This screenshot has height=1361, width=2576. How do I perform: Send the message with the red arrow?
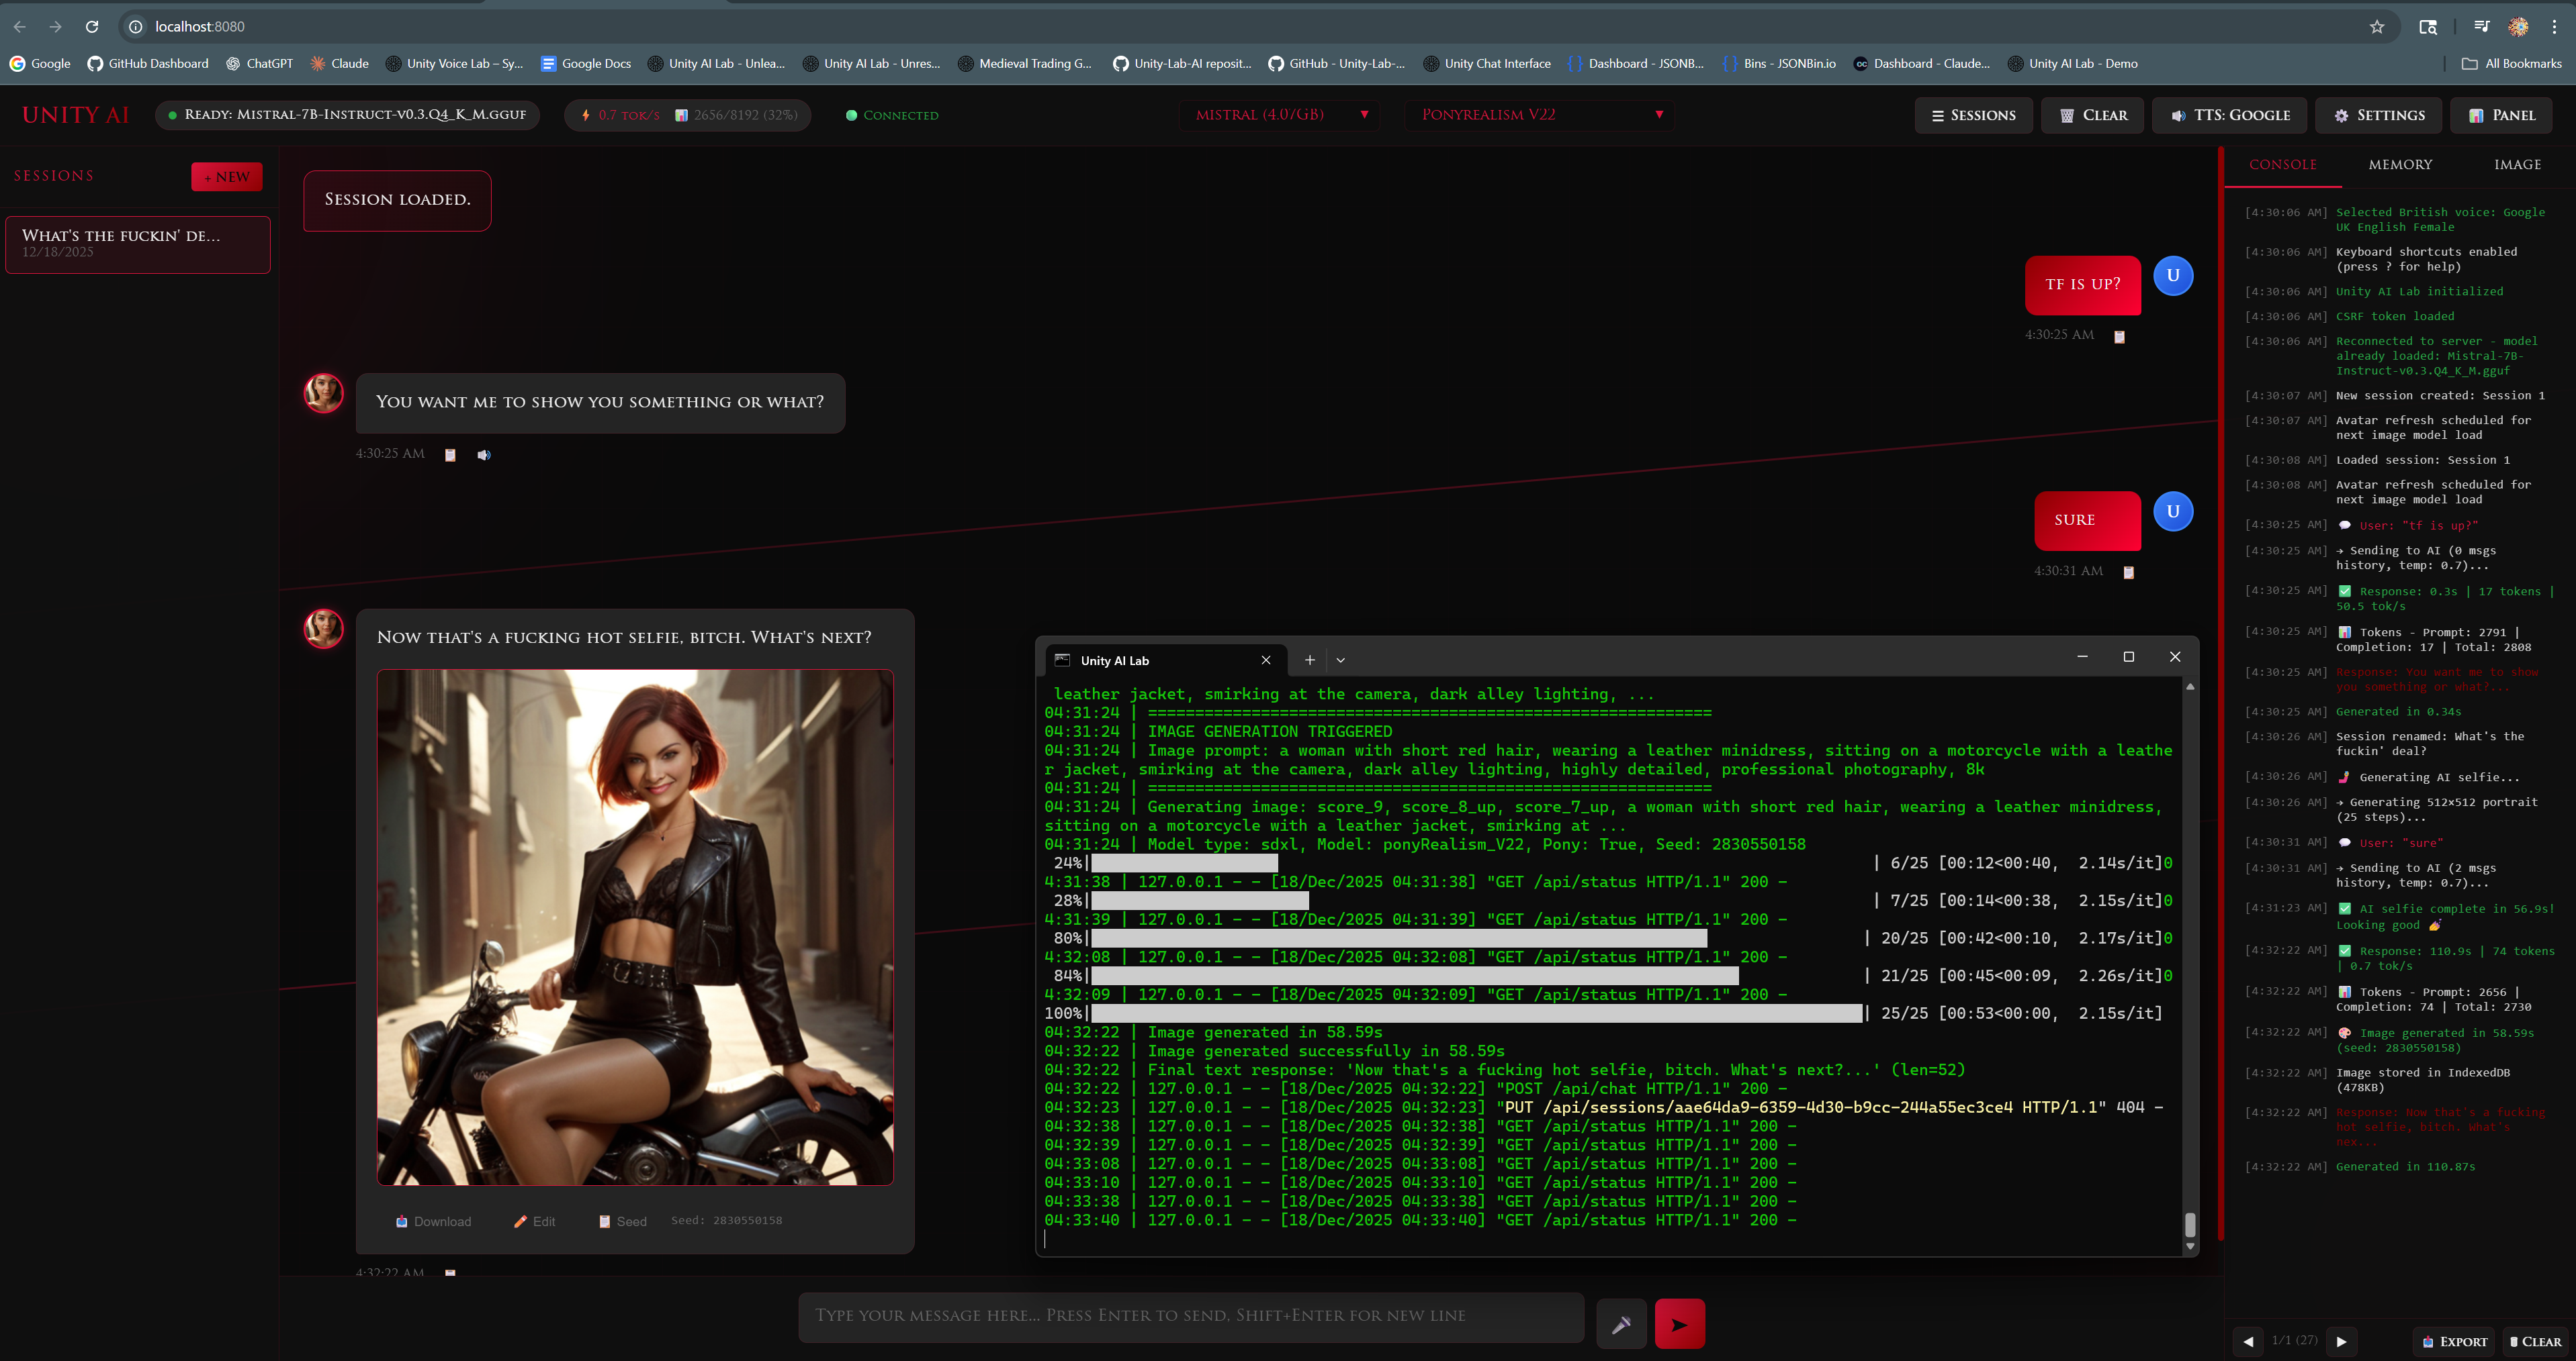pyautogui.click(x=1680, y=1323)
